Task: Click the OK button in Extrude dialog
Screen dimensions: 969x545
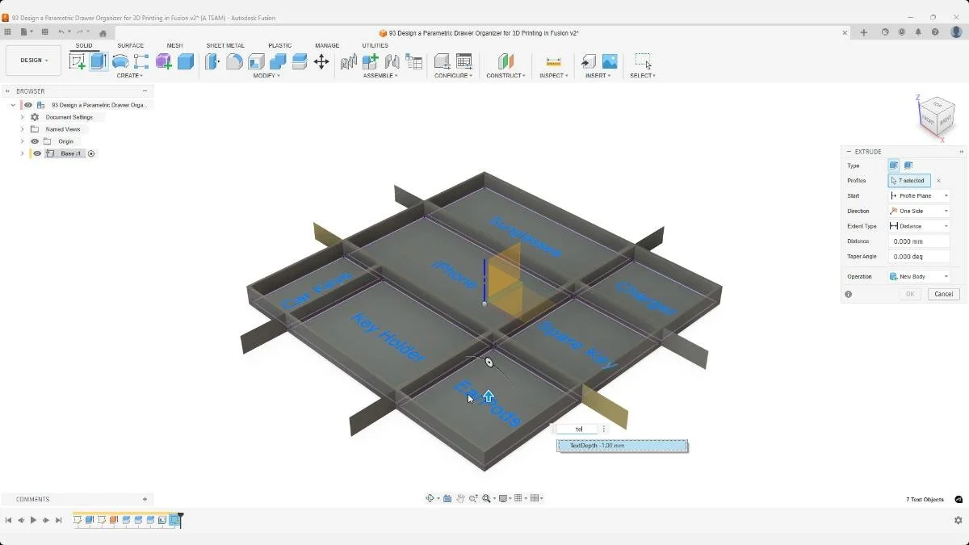Action: 909,294
